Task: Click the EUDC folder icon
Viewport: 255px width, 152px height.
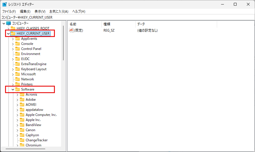Action: 18,59
